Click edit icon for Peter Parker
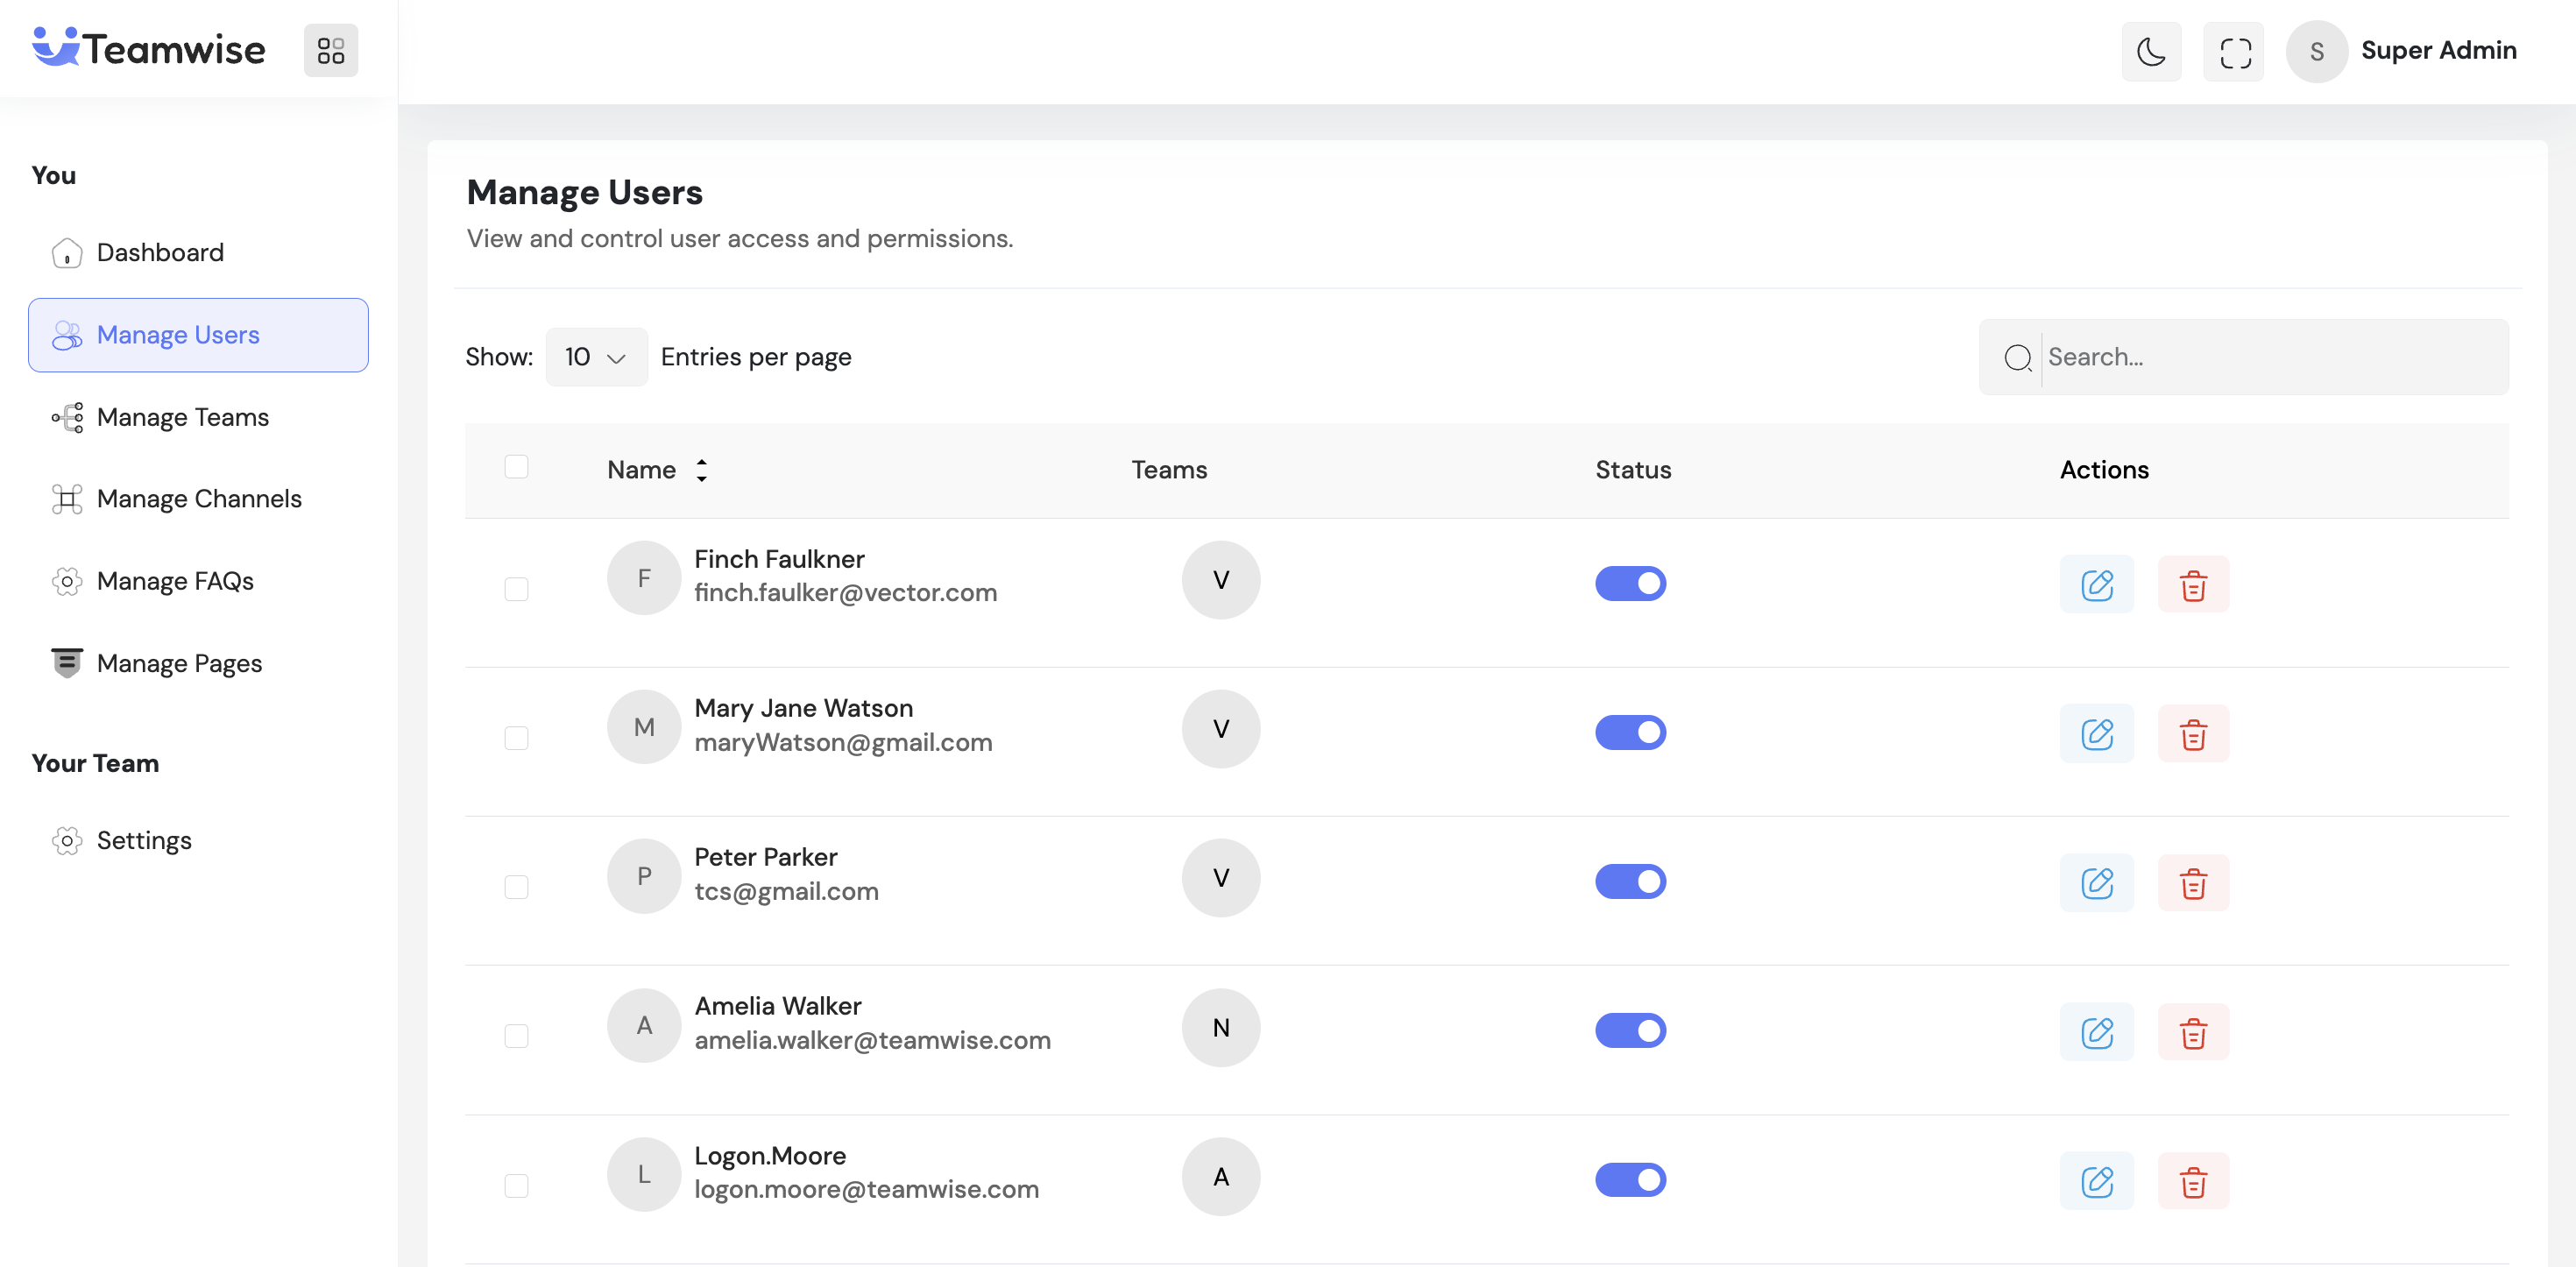Screen dimensions: 2576x1267 tap(2096, 883)
